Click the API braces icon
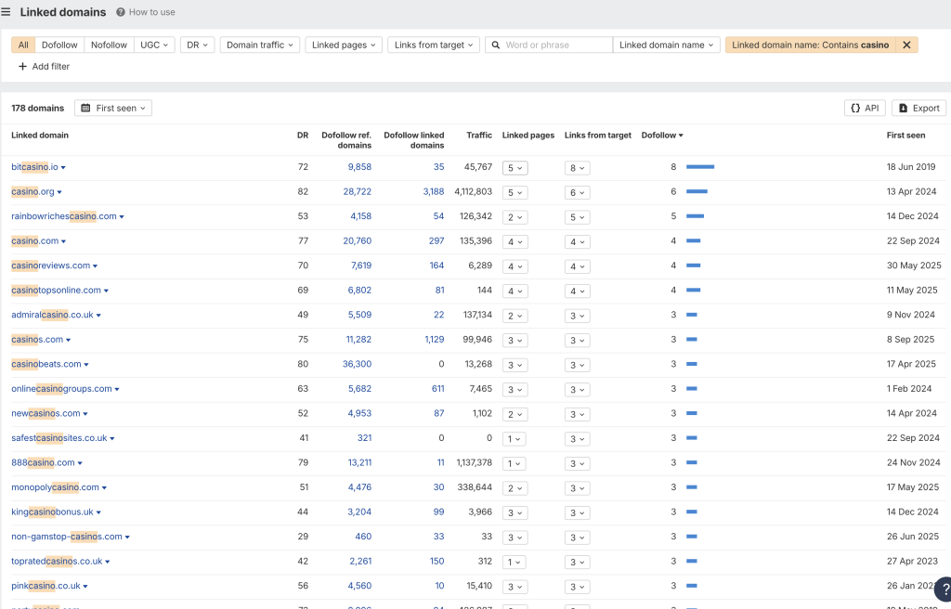951x609 pixels. 855,108
